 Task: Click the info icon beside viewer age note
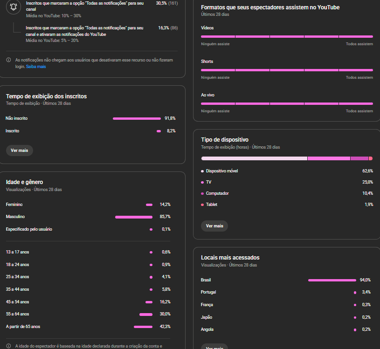[9, 346]
